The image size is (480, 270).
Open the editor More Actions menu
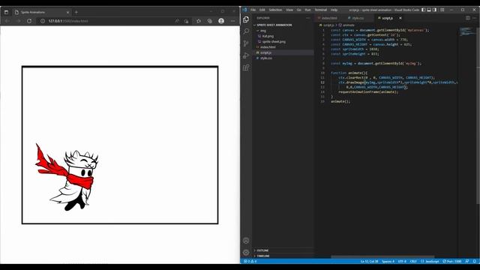pyautogui.click(x=475, y=18)
